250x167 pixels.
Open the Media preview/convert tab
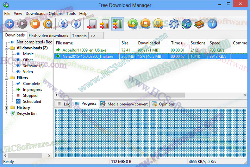[124, 104]
